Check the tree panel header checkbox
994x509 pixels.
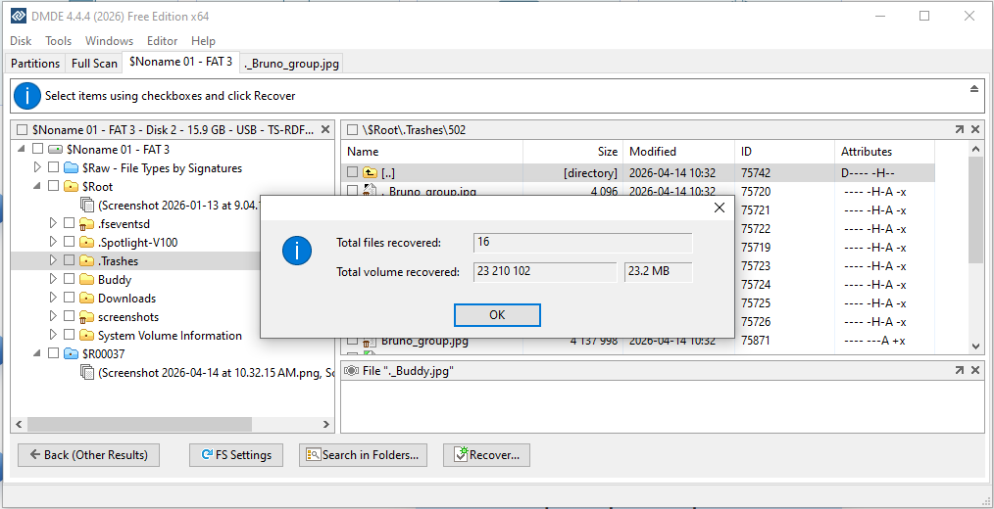click(23, 130)
